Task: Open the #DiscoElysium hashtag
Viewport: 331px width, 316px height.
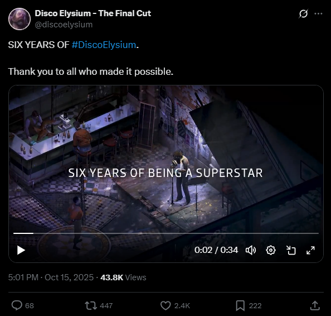Action: (104, 45)
